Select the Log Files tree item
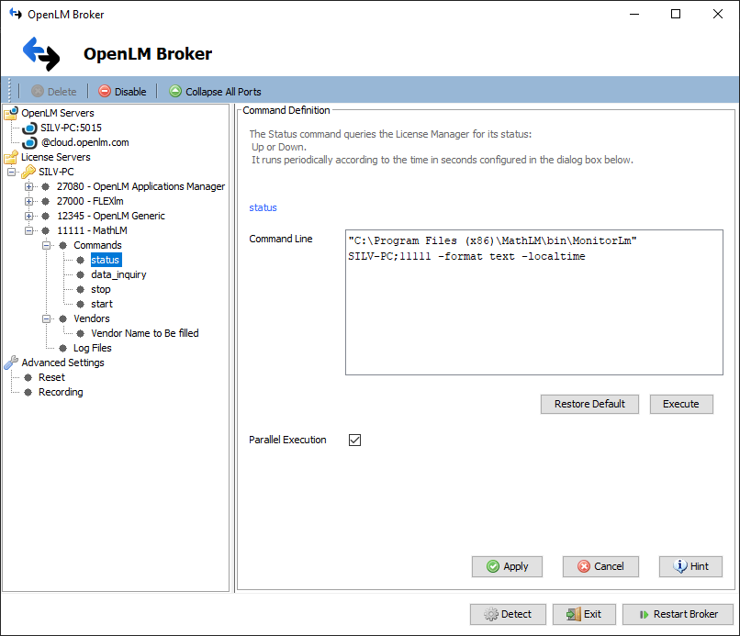740x636 pixels. (92, 348)
